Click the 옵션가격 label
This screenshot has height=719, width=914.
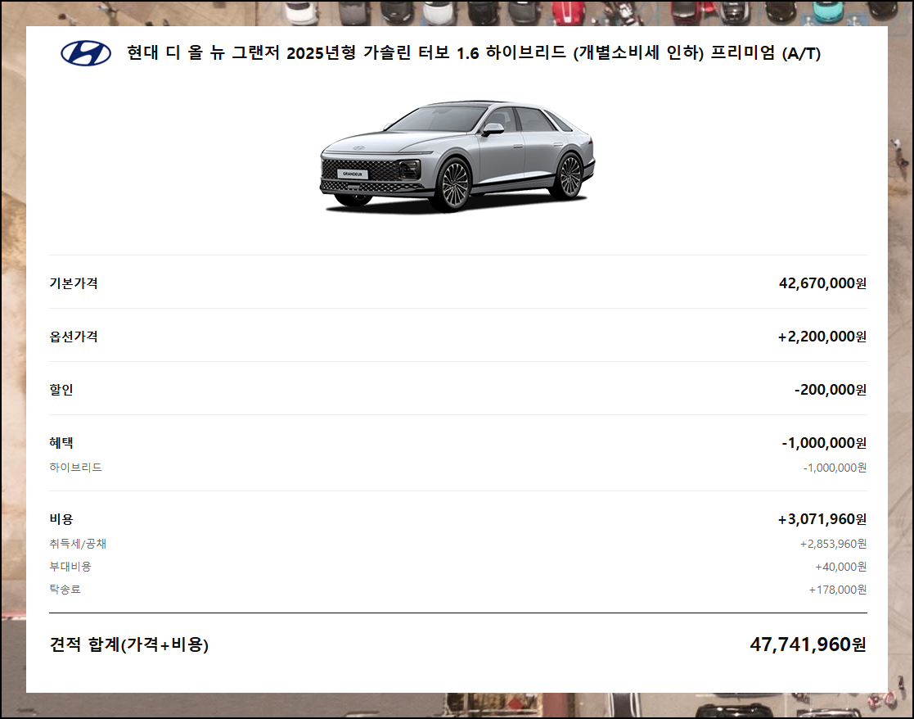[74, 337]
